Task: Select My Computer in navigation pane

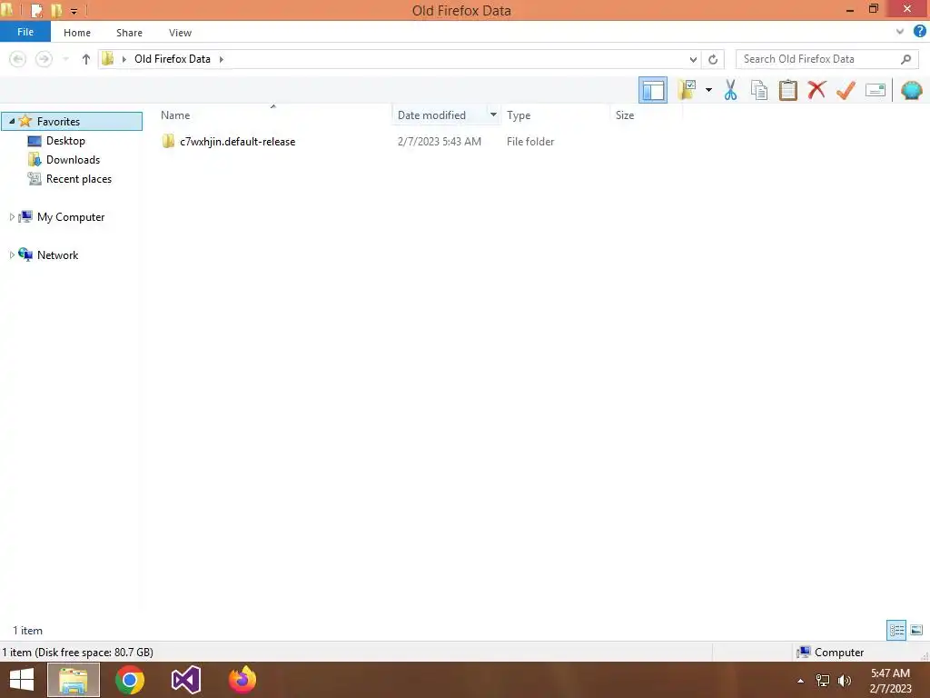Action: pyautogui.click(x=71, y=217)
